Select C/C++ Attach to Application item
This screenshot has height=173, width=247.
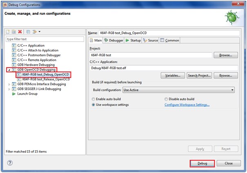pos(38,50)
